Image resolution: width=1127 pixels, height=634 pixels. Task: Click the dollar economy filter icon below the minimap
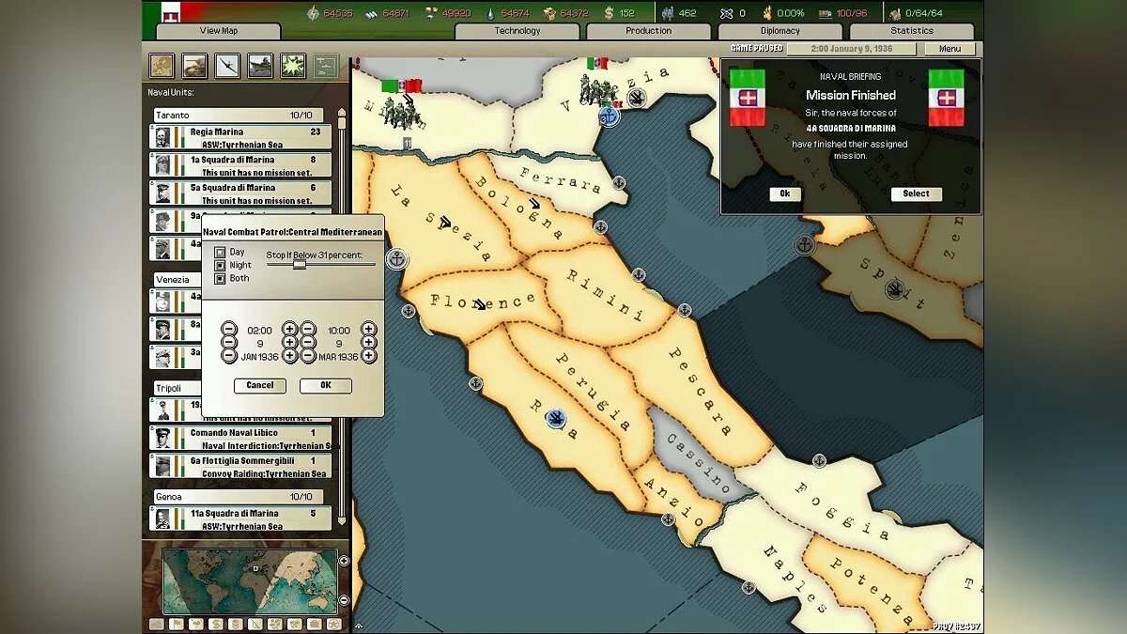point(216,622)
